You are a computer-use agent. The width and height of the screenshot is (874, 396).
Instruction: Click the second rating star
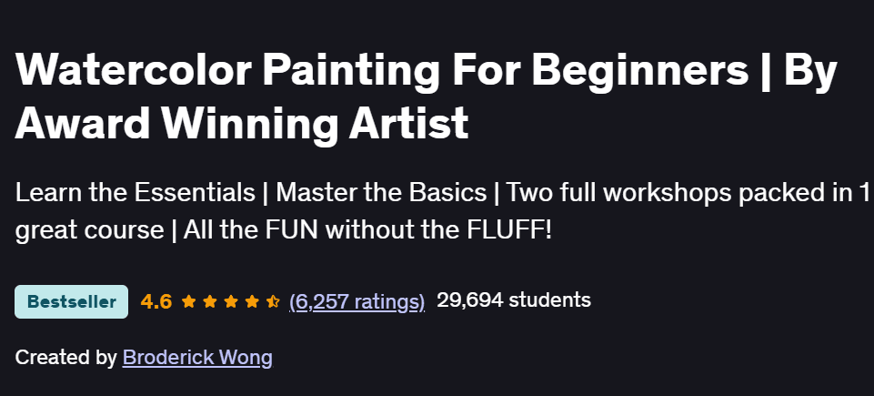[x=210, y=301]
